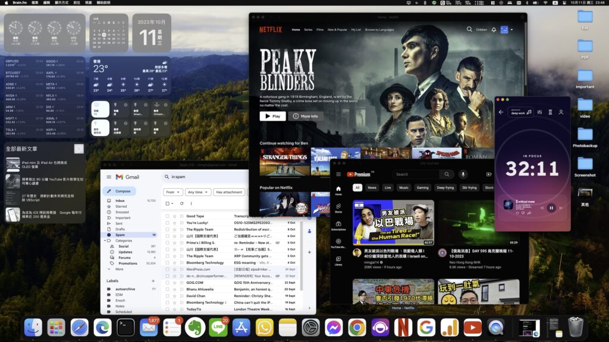Open Netflix notifications bell
Viewport: 609px width, 342px height.
494,30
